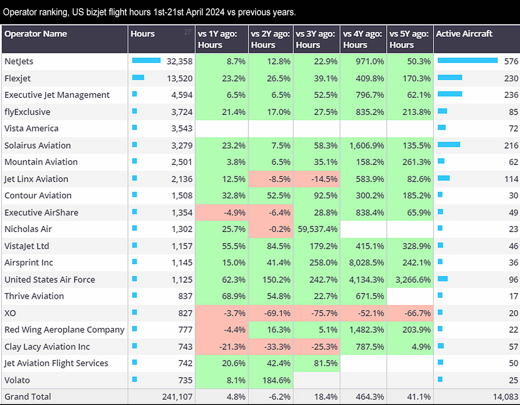Screen dimensions: 520x405
Task: Click Executive Jet Management's aircraft data bar
Action: tap(451, 94)
